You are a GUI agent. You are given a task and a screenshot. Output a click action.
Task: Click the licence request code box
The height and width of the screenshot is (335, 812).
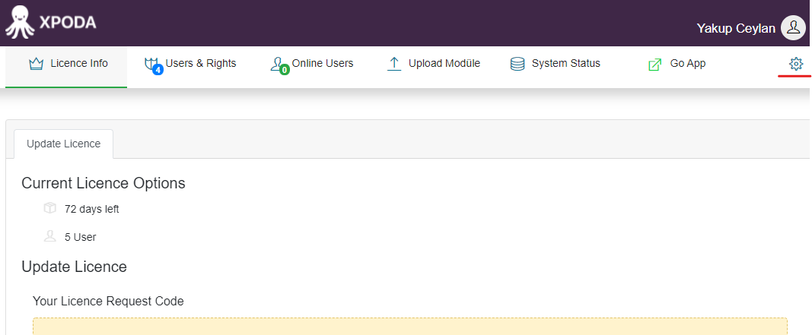(410, 326)
